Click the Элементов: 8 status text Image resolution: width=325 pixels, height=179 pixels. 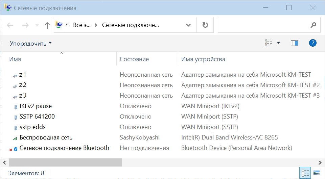[26, 173]
